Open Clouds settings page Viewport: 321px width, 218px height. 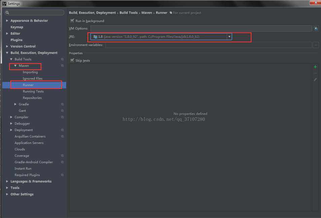pos(20,149)
